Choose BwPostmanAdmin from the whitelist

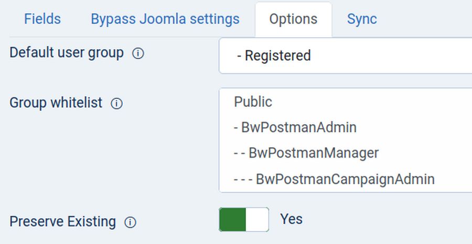(295, 127)
